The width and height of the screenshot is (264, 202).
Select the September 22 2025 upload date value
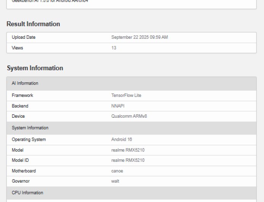click(x=139, y=38)
